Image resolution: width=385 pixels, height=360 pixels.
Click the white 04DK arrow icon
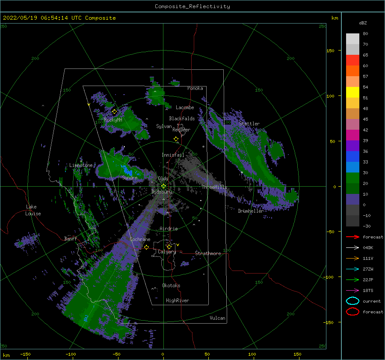click(x=352, y=248)
